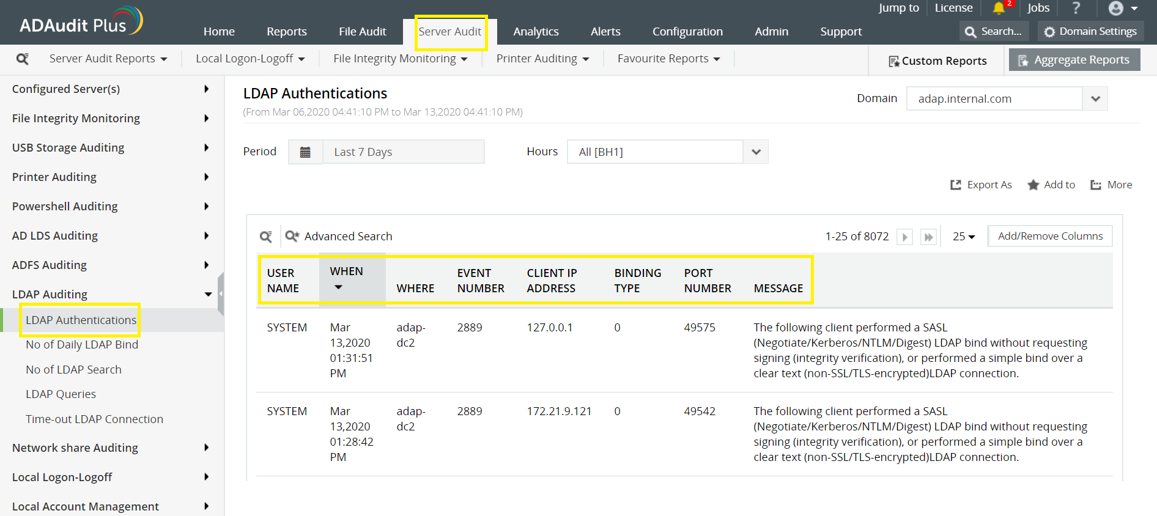Click the Add/Remove Columns button

click(x=1050, y=236)
